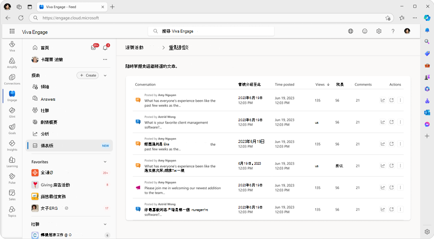Open Topics in the left rail
434x239 pixels.
(12, 212)
